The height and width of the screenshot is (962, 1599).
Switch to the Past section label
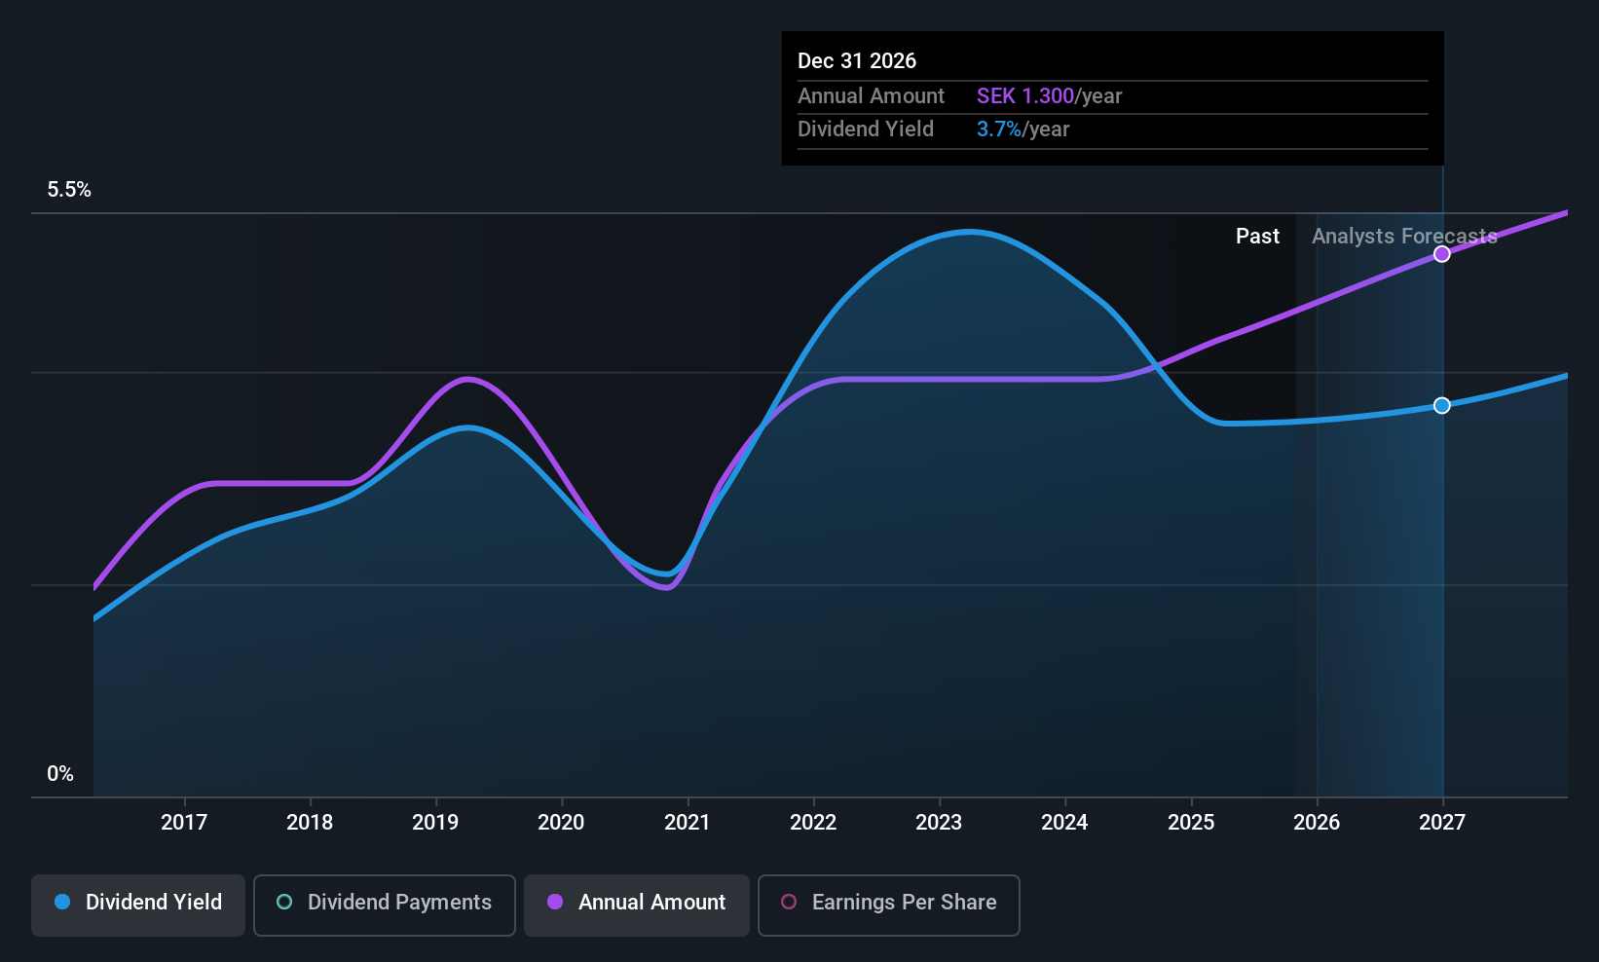tap(1257, 236)
